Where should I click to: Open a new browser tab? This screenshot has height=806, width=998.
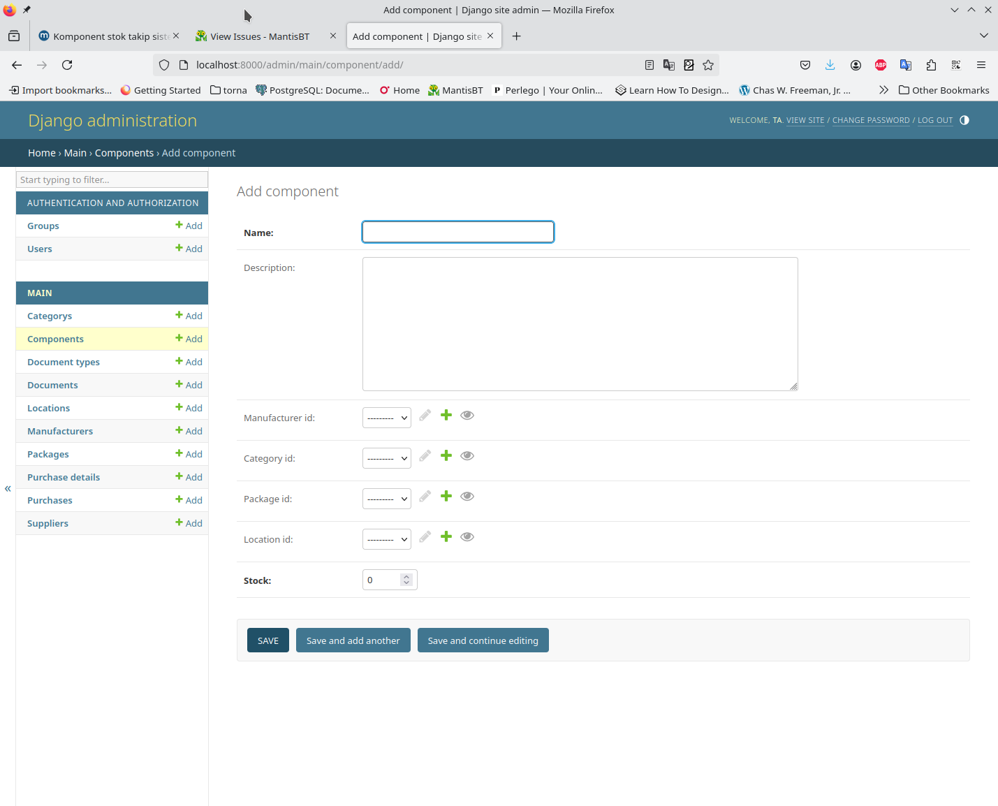tap(517, 36)
